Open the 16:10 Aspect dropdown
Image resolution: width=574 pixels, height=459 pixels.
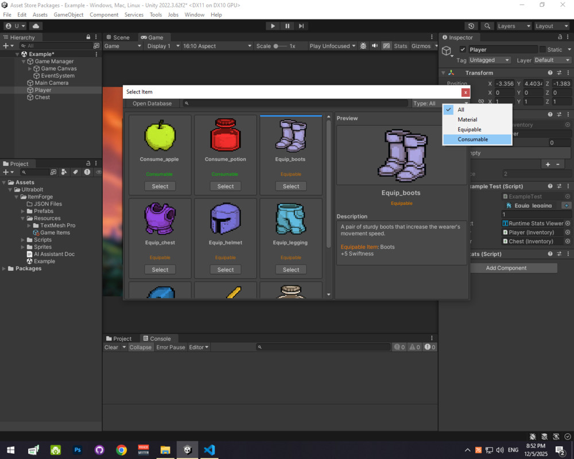click(218, 46)
